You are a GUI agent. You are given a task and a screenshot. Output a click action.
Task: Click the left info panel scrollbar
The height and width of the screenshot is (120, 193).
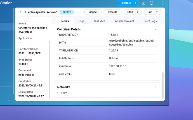(x=50, y=69)
